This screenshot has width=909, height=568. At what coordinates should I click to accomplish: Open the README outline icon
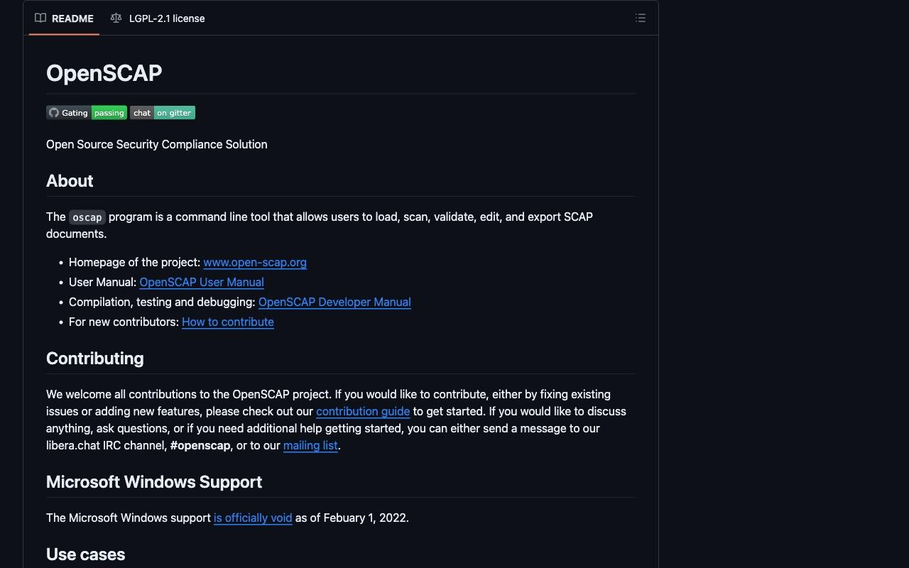click(x=641, y=18)
